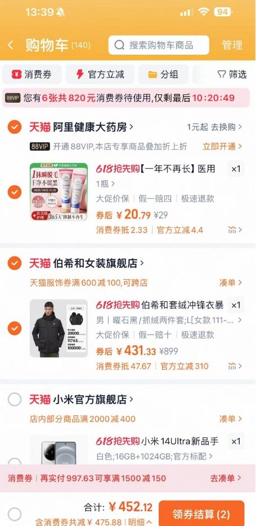Image resolution: width=256 pixels, height=526 pixels.
Task: Check the 小米官方旗舰店 store checkbox
Action: [15, 400]
